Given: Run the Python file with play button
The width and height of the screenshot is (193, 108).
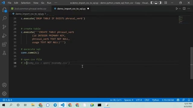Looking at the screenshot, I should [177, 9].
